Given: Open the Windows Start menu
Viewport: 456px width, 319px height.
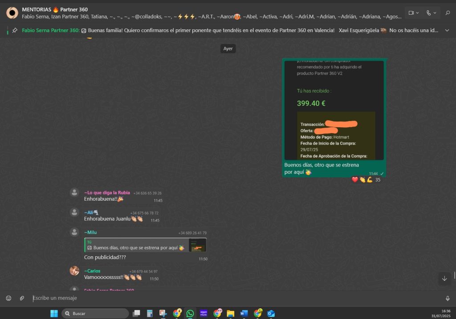Looking at the screenshot, I should click(54, 314).
